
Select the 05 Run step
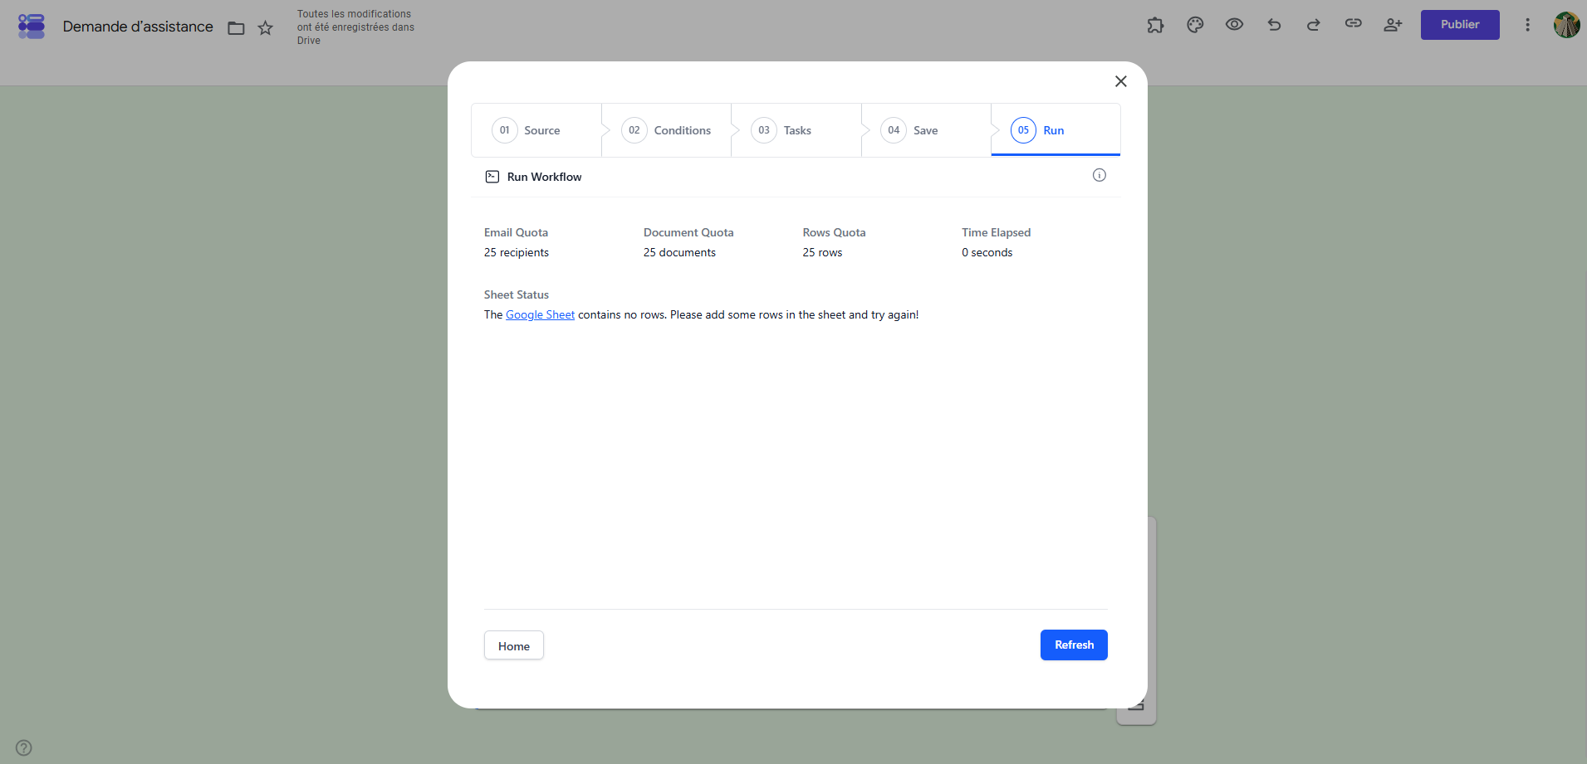[1056, 130]
